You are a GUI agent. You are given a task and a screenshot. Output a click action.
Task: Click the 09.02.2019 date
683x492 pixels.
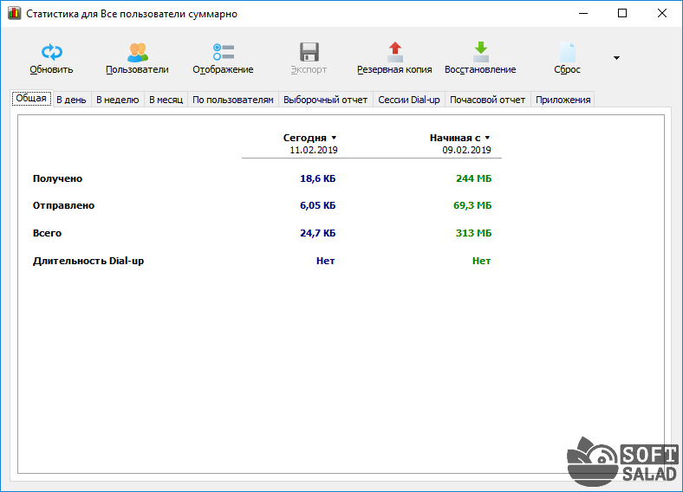click(467, 150)
